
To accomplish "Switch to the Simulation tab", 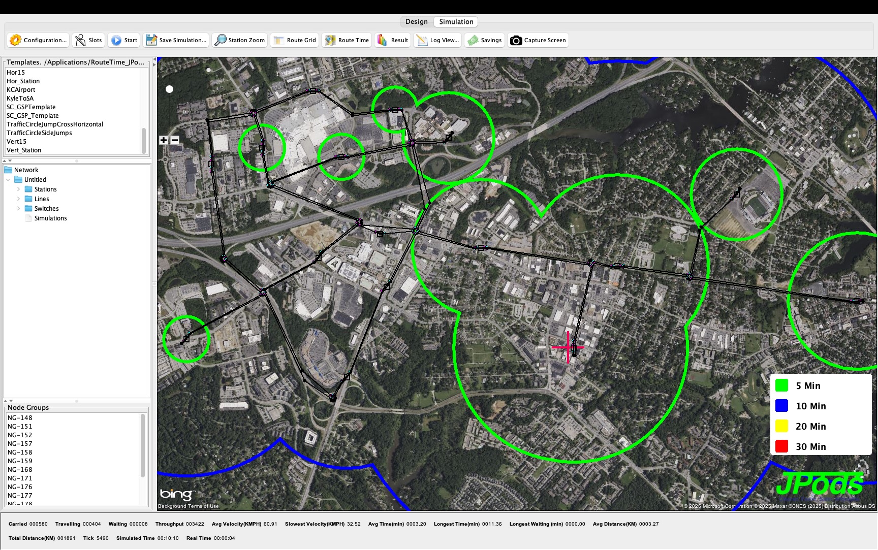I will tap(456, 22).
